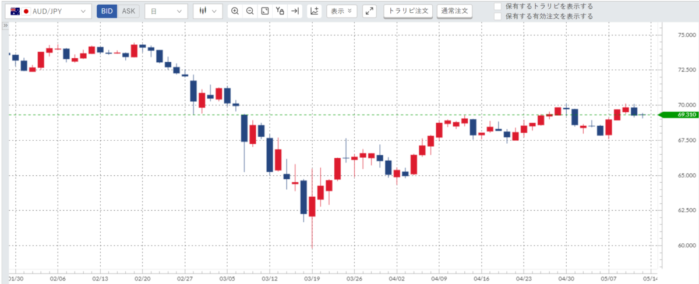The height and width of the screenshot is (284, 699).
Task: Enable 保有するトラリピを表示する checkbox
Action: pyautogui.click(x=498, y=6)
